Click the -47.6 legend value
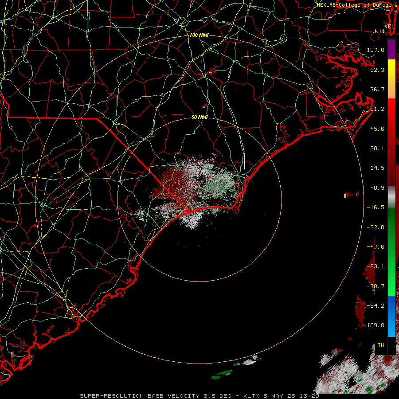The width and height of the screenshot is (399, 399). tap(376, 247)
